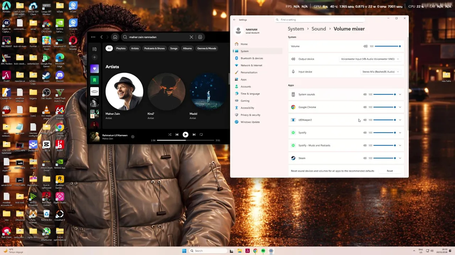
Task: Mute Spotify in volume mixer
Action: click(x=365, y=133)
